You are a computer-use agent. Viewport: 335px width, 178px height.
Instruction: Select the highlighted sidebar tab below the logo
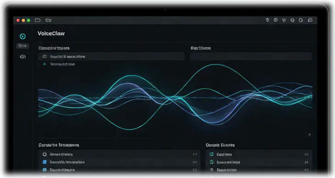point(23,46)
